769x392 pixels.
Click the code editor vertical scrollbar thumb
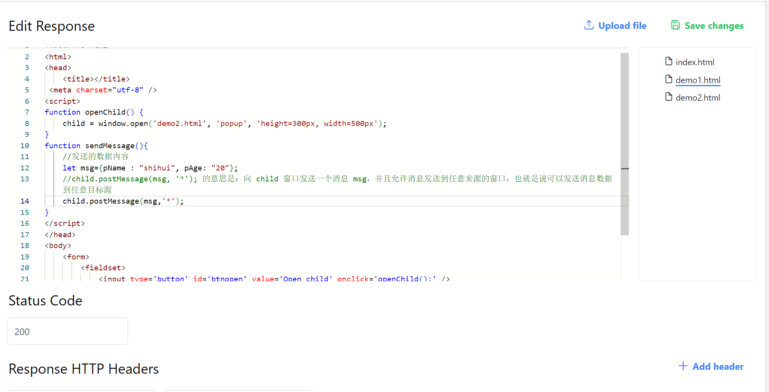625,144
